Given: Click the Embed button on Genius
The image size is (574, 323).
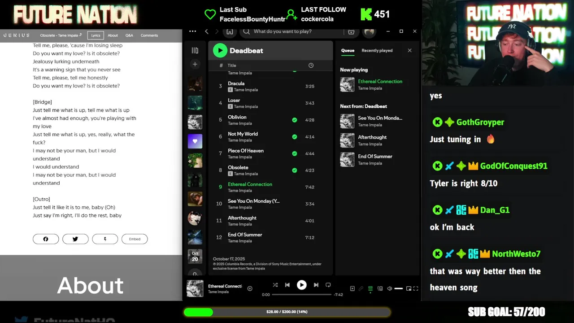Looking at the screenshot, I should [135, 239].
